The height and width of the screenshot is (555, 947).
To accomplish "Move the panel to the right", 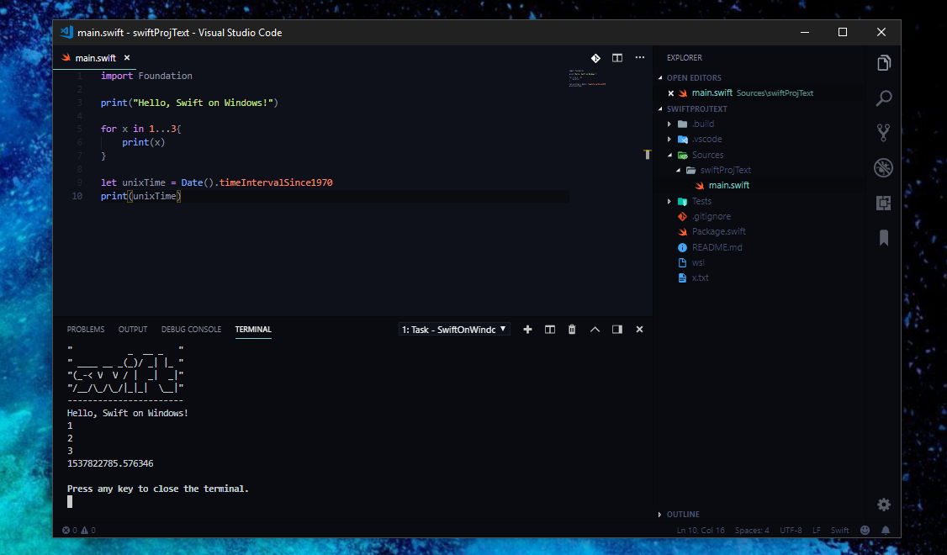I will click(x=616, y=329).
